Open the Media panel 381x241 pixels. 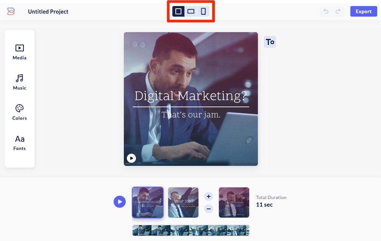point(19,52)
